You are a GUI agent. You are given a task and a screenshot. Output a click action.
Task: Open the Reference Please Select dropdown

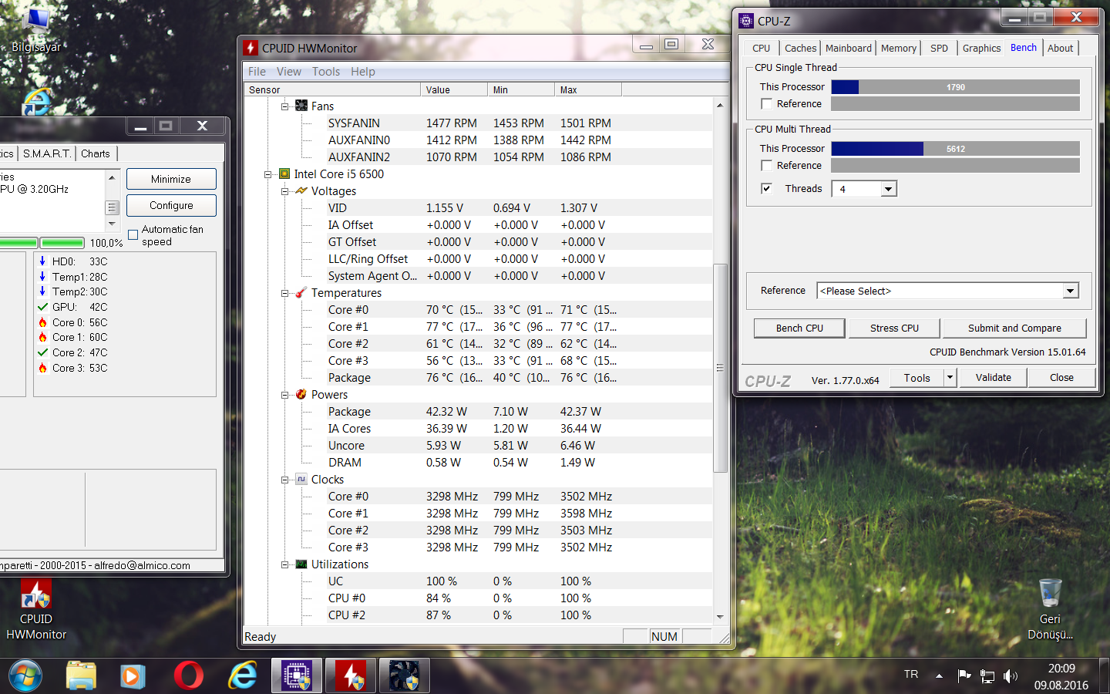coord(1070,291)
